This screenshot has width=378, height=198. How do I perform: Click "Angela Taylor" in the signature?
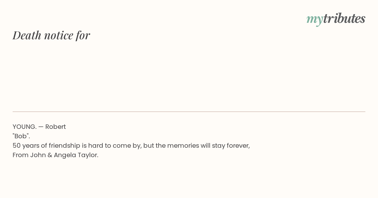pyautogui.click(x=76, y=155)
